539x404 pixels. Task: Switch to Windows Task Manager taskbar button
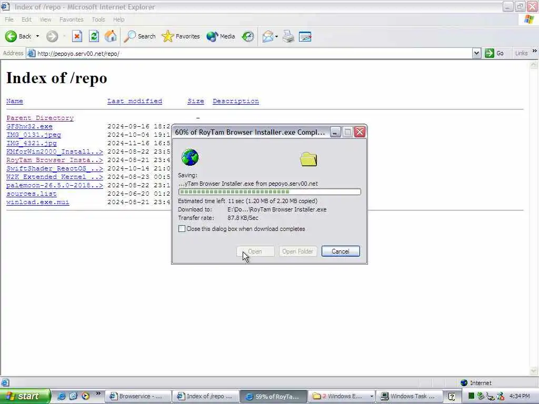click(409, 396)
